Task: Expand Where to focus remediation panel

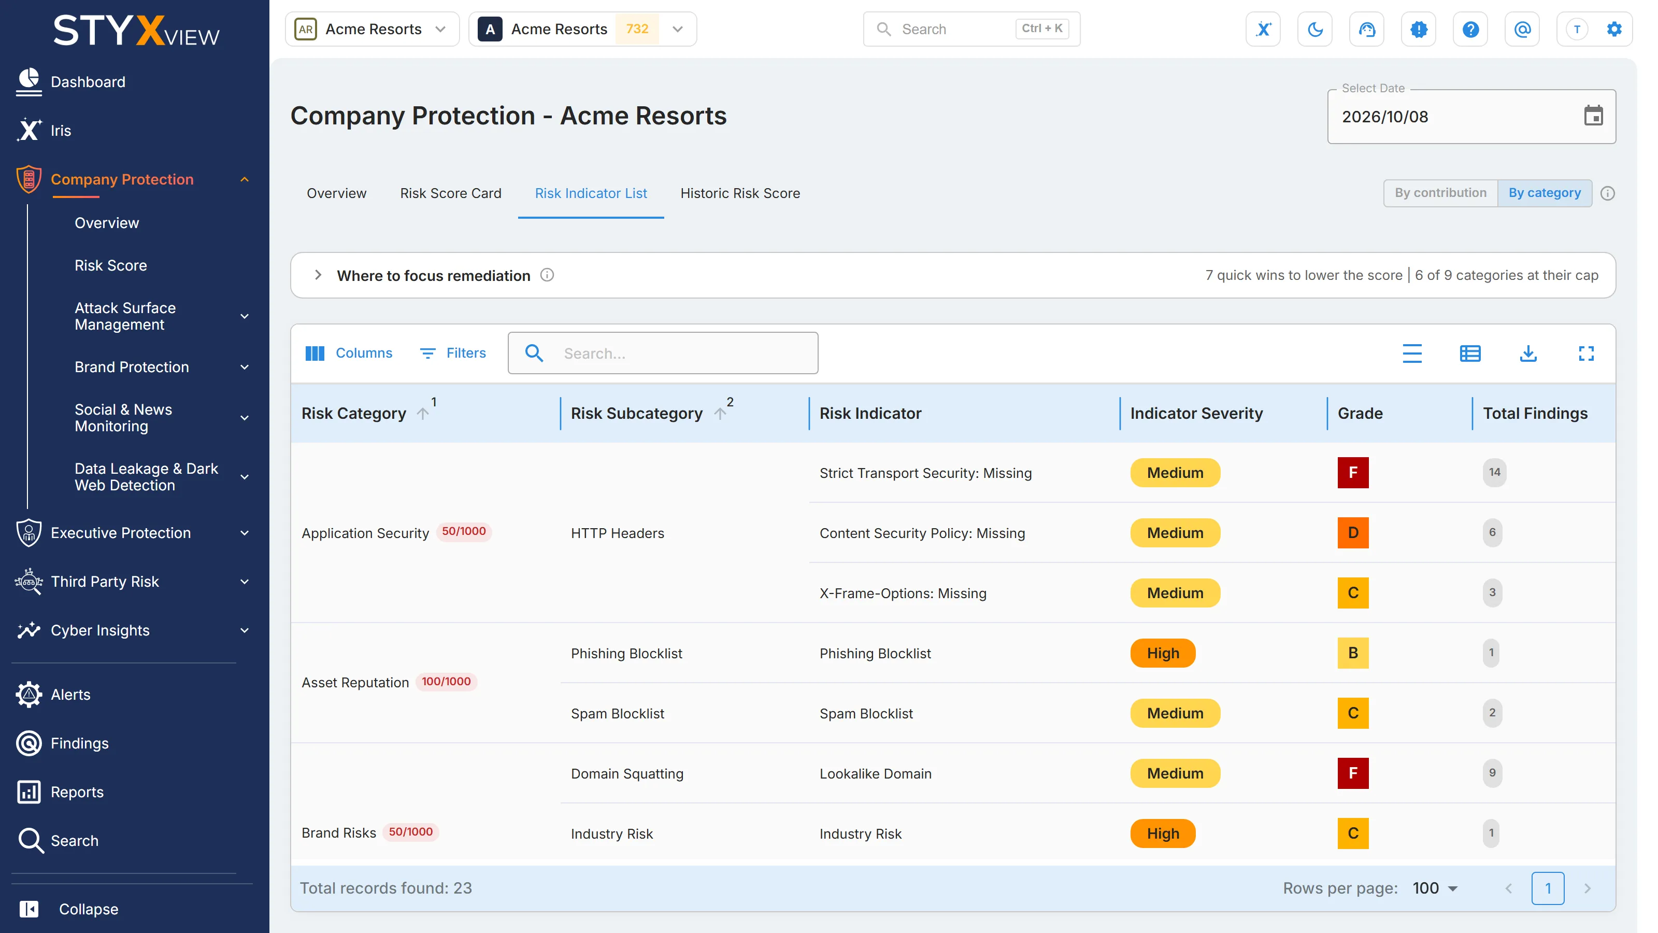Action: click(318, 275)
